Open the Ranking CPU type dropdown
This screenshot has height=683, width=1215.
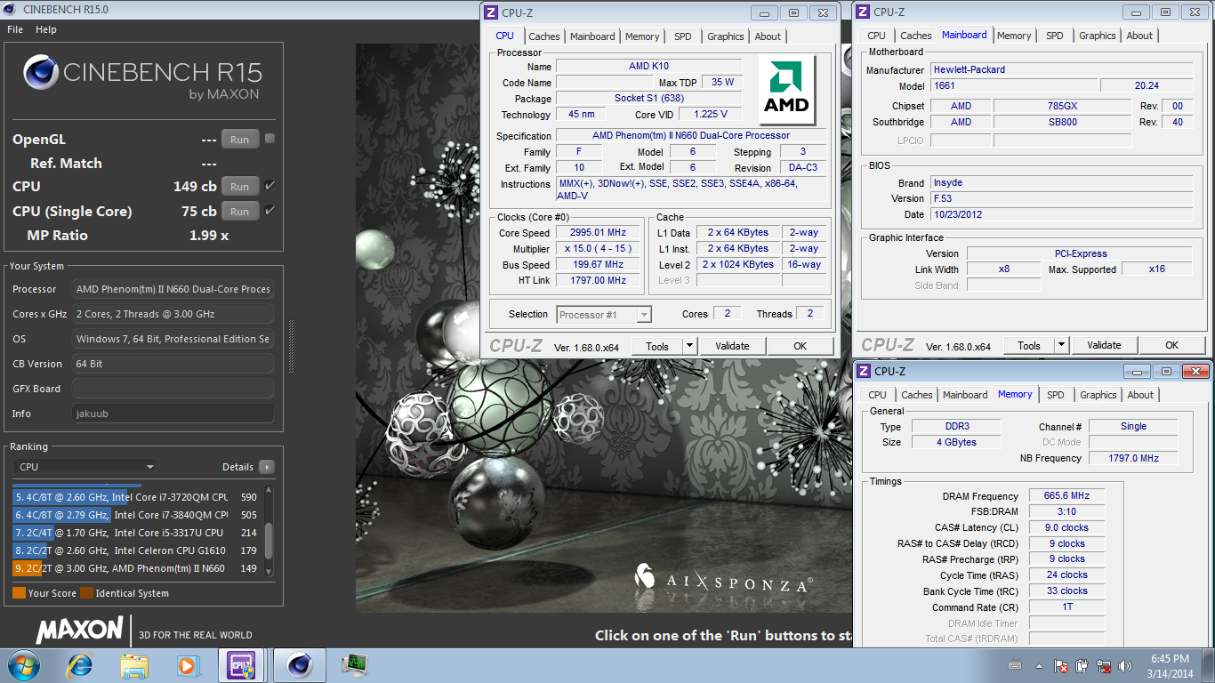[x=86, y=467]
